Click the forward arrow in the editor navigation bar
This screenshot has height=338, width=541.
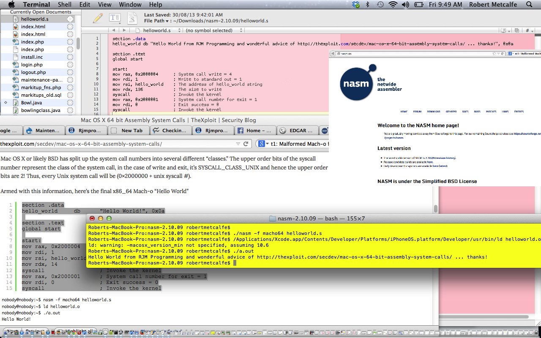click(x=124, y=30)
